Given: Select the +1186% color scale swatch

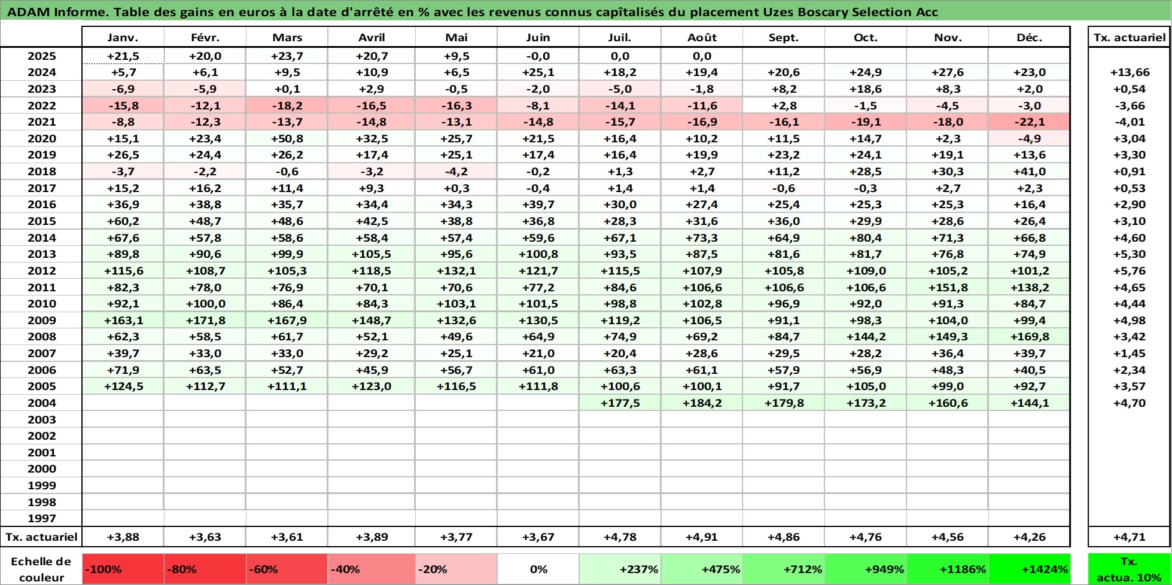Looking at the screenshot, I should click(948, 569).
